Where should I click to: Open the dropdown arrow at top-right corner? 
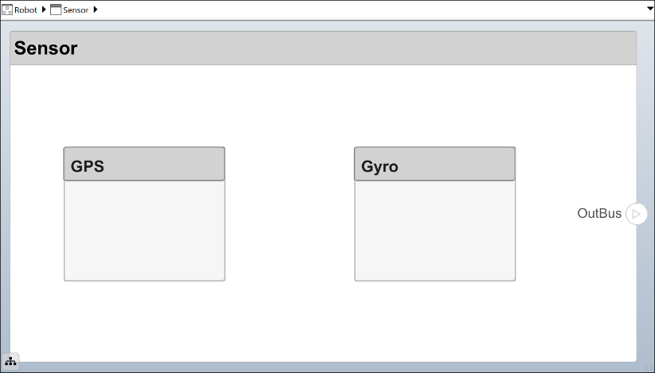[x=649, y=10]
